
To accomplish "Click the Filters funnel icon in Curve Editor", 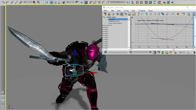I will (x=105, y=14).
